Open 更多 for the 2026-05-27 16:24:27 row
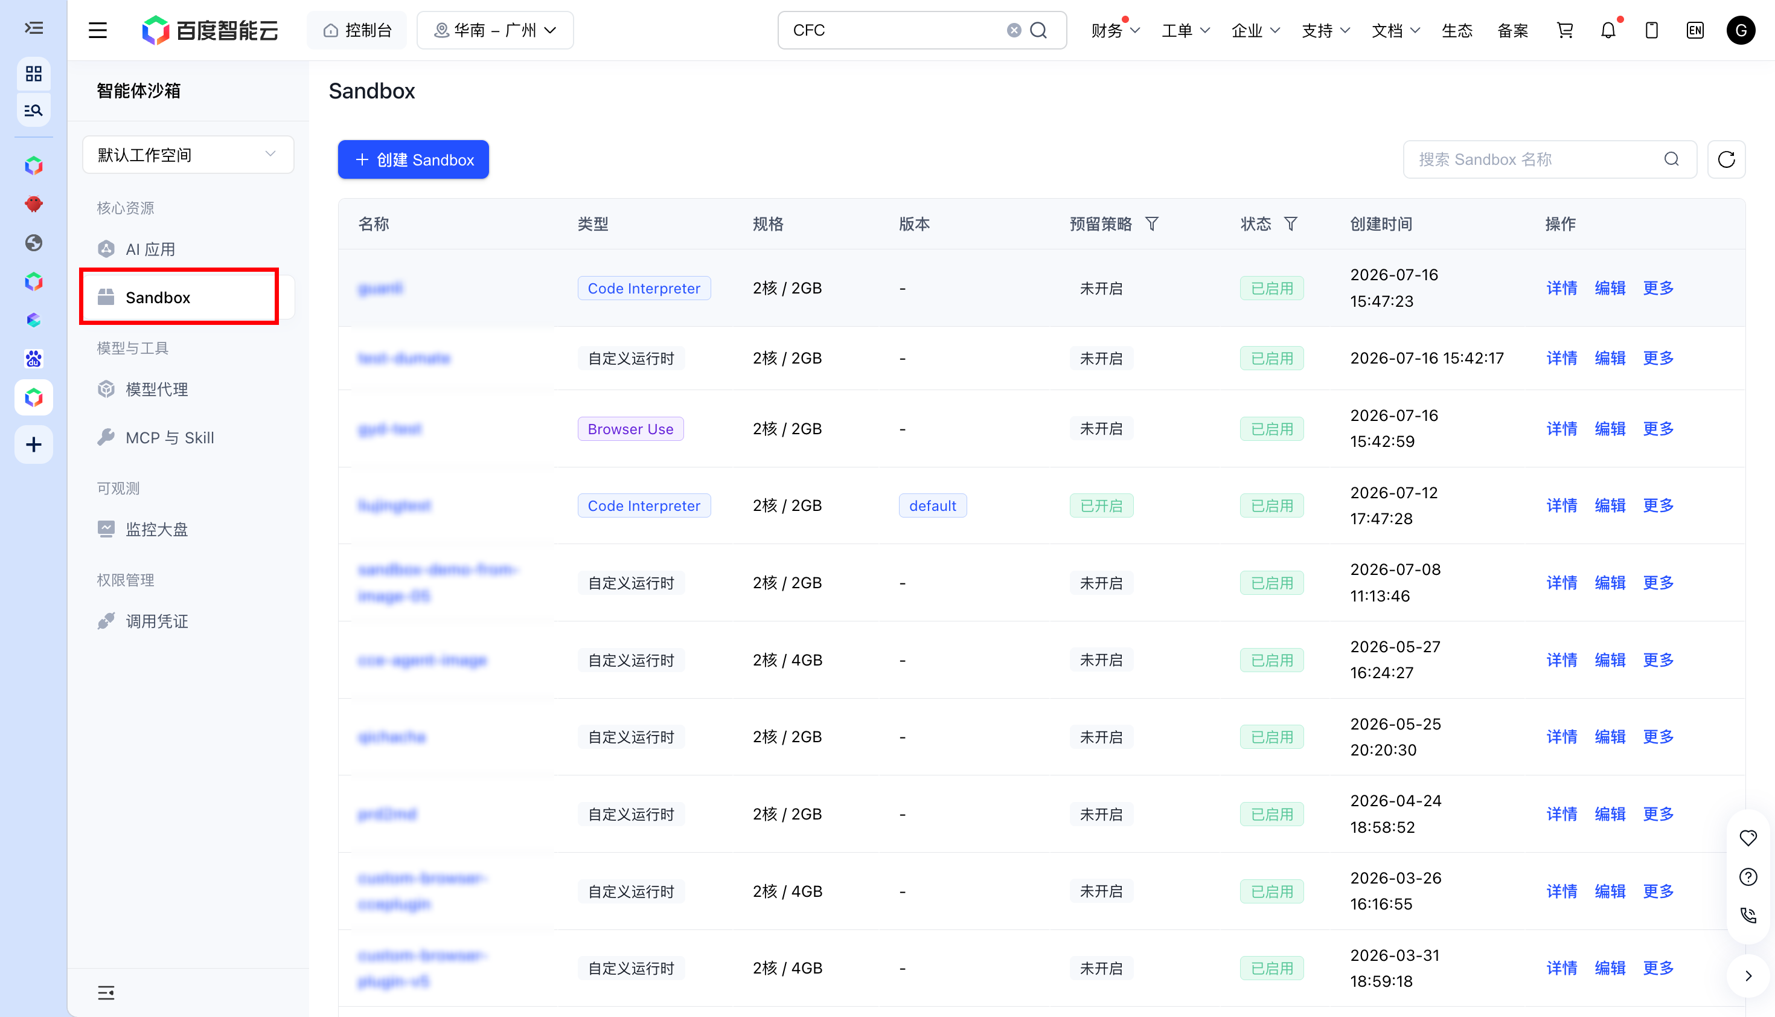The width and height of the screenshot is (1775, 1017). click(1658, 659)
